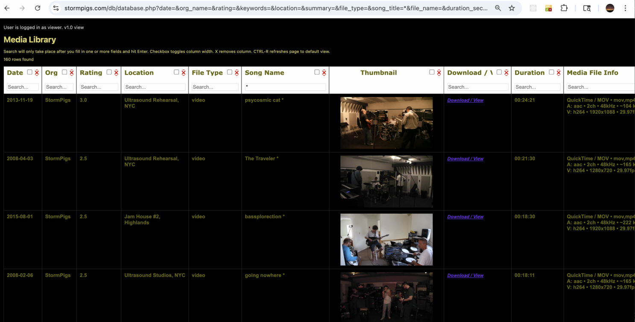635x322 pixels.
Task: Click the browser back arrow
Action: click(7, 8)
